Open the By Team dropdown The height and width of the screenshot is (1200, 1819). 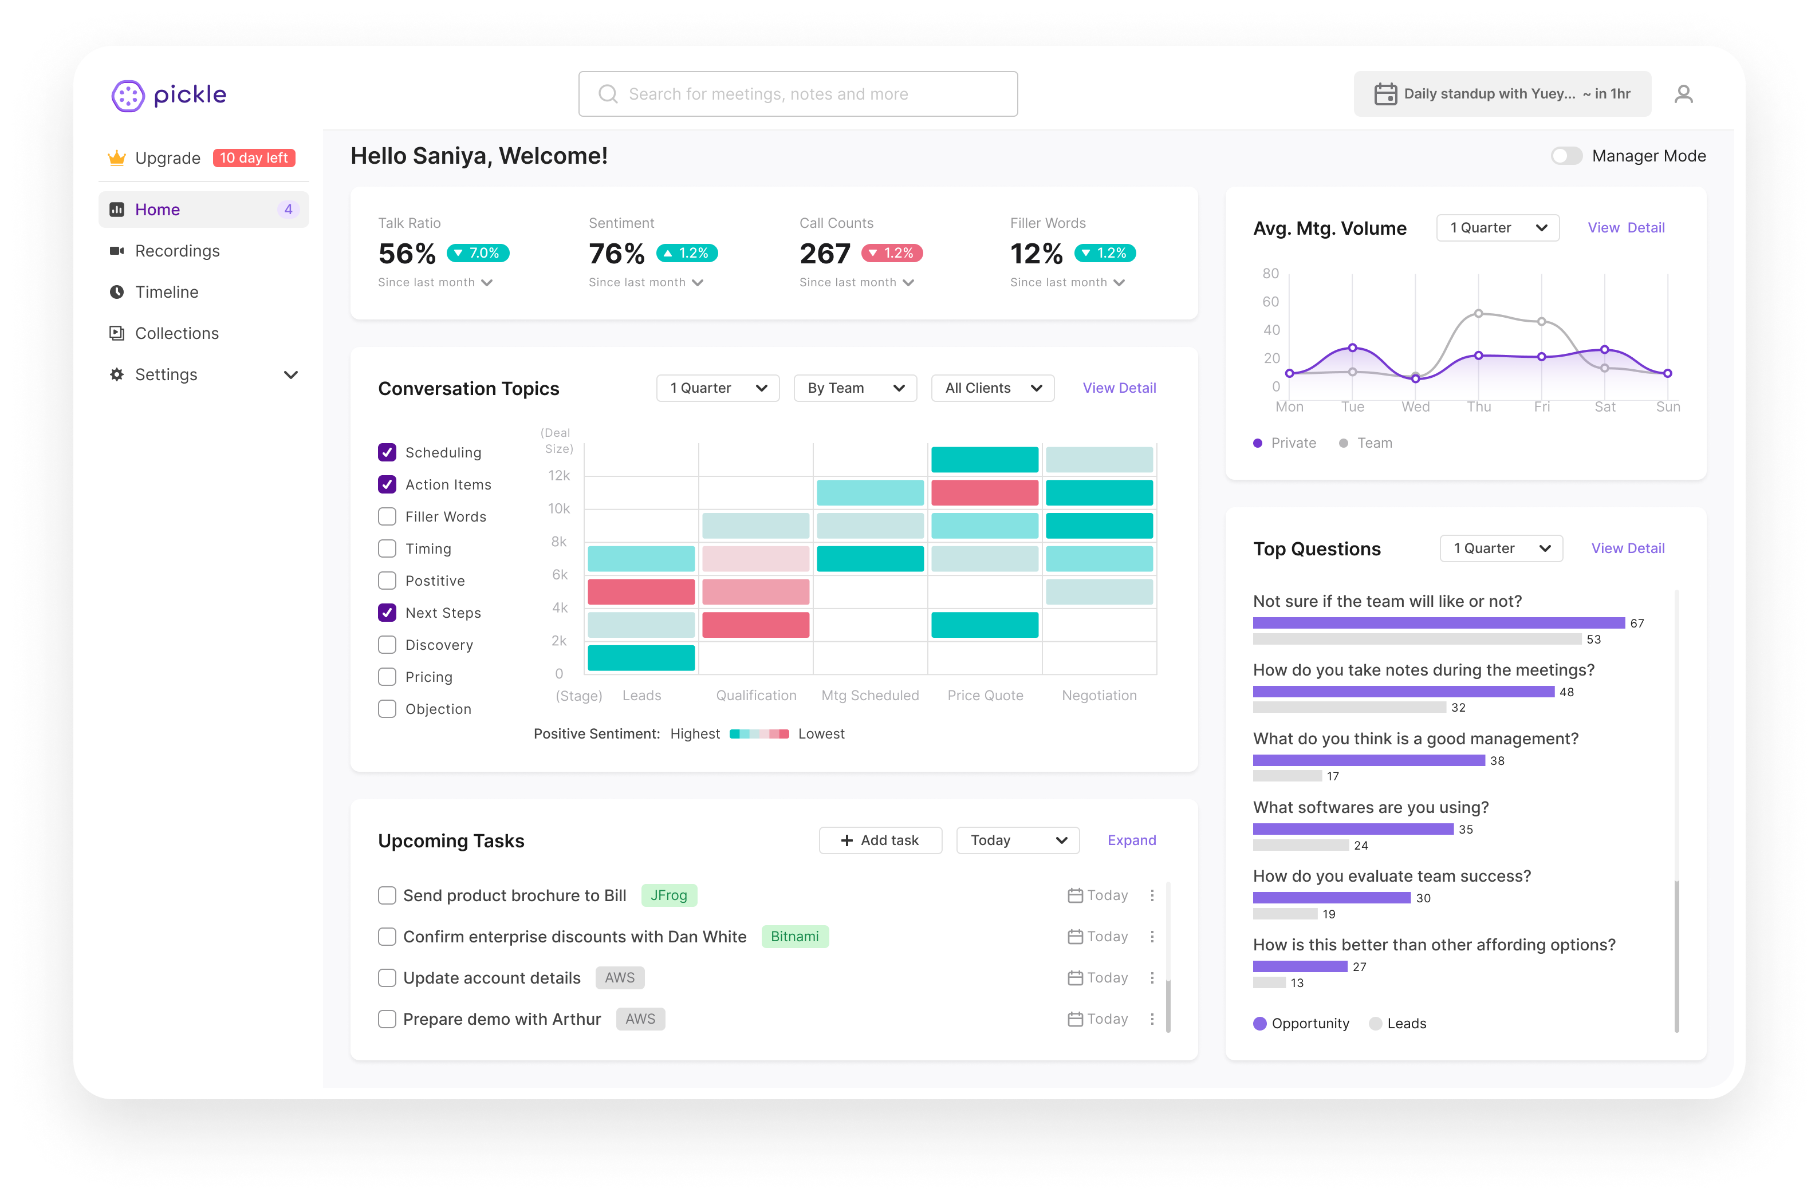click(x=855, y=388)
